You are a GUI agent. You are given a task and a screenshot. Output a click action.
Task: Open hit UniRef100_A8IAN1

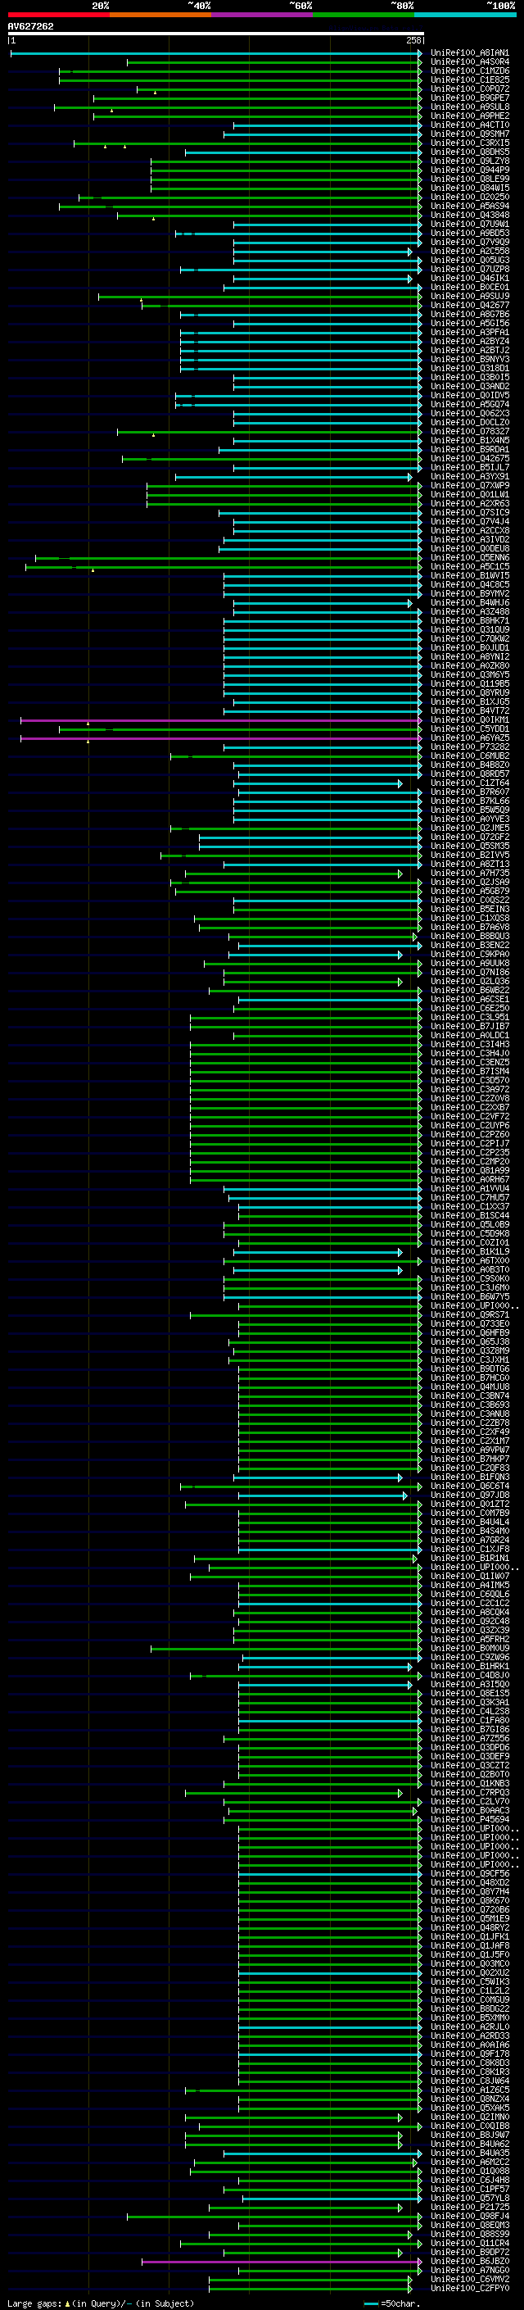(470, 54)
